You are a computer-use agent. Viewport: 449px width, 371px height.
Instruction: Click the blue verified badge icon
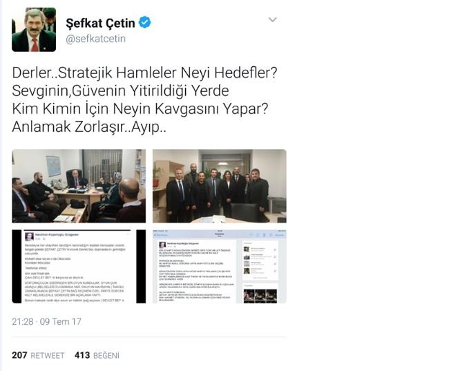click(x=145, y=23)
